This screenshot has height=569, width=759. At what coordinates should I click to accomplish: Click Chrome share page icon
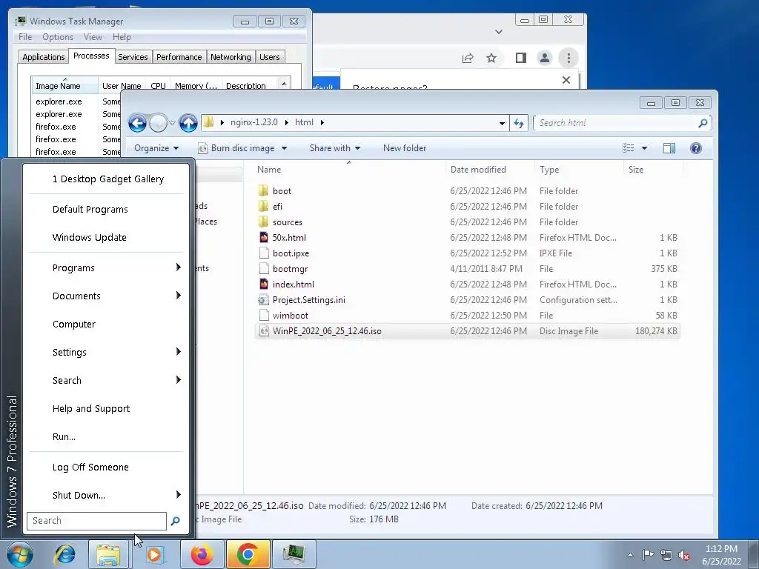click(468, 58)
